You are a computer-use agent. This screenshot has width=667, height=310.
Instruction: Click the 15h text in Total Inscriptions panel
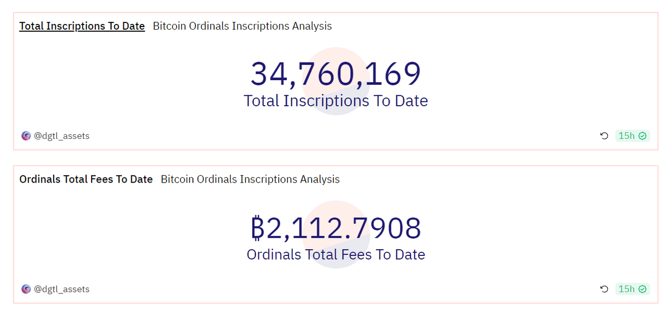point(626,136)
